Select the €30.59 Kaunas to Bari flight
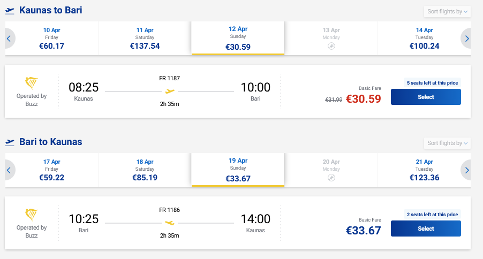 426,97
